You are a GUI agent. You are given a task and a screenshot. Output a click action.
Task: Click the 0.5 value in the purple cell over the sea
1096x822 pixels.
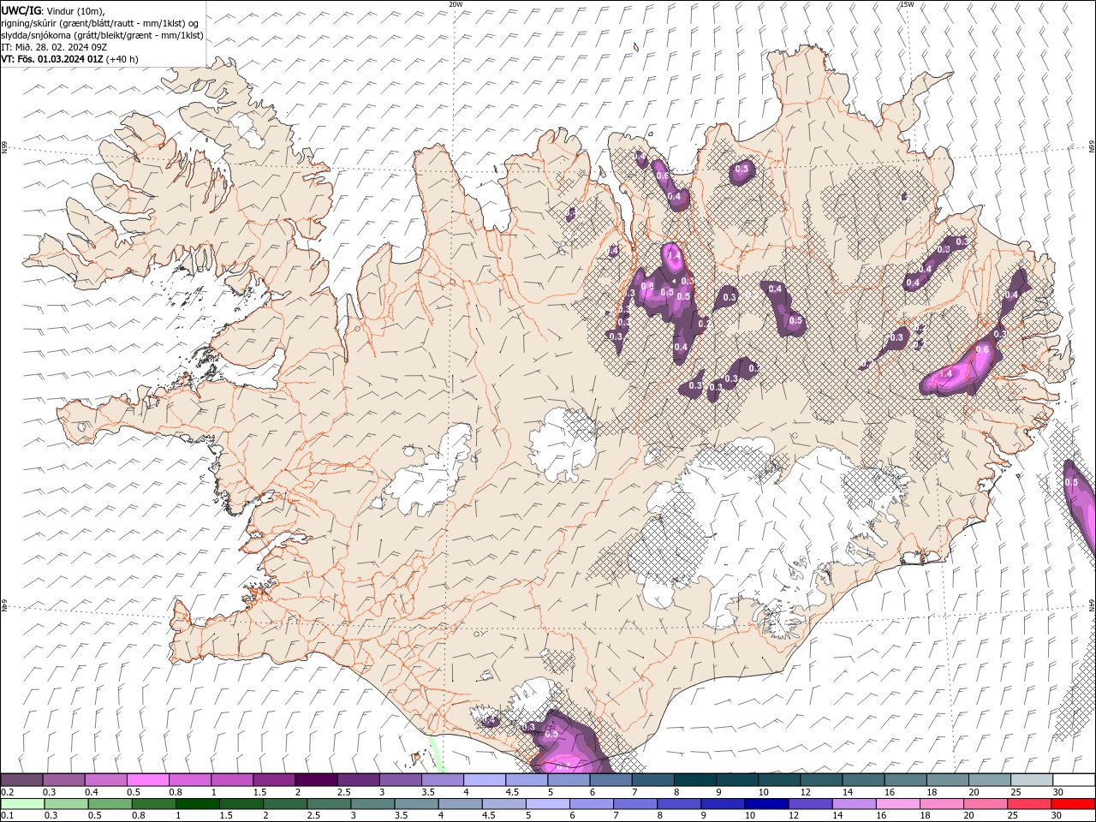[1071, 483]
